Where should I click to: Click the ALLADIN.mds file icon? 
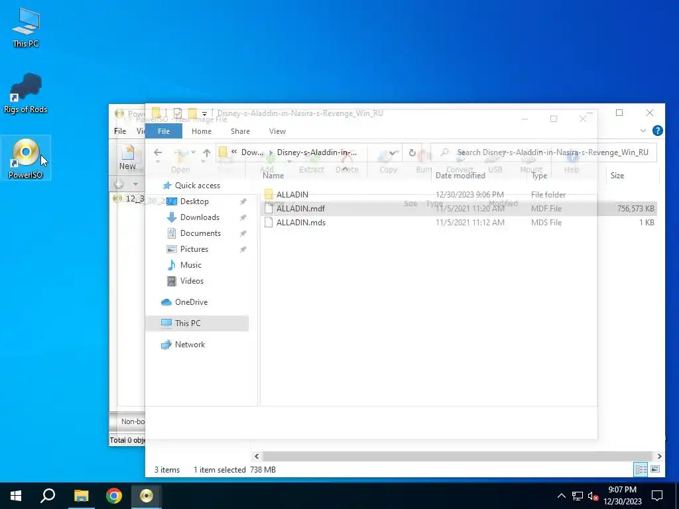(269, 223)
